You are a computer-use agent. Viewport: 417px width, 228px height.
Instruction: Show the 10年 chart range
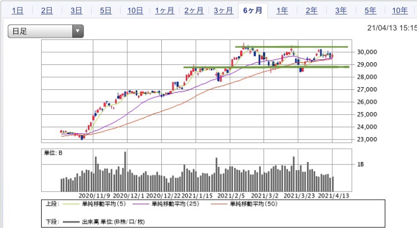(400, 11)
